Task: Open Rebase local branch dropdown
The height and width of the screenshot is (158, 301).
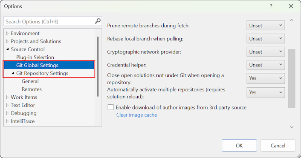Action: (x=266, y=38)
